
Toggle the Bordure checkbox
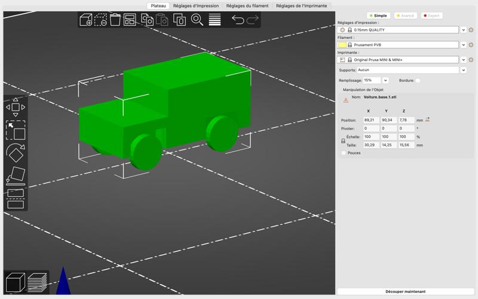[418, 80]
